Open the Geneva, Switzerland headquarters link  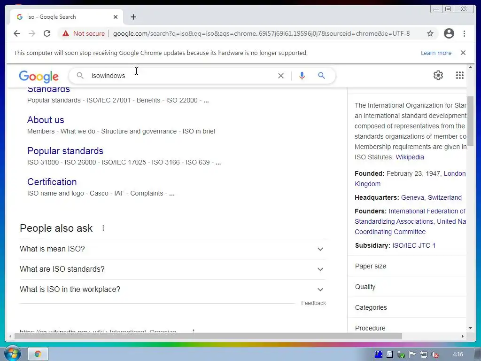click(431, 198)
